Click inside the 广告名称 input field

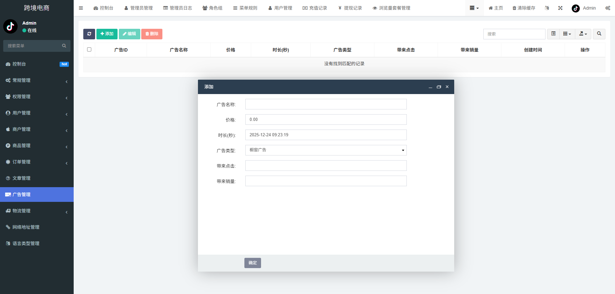click(325, 104)
